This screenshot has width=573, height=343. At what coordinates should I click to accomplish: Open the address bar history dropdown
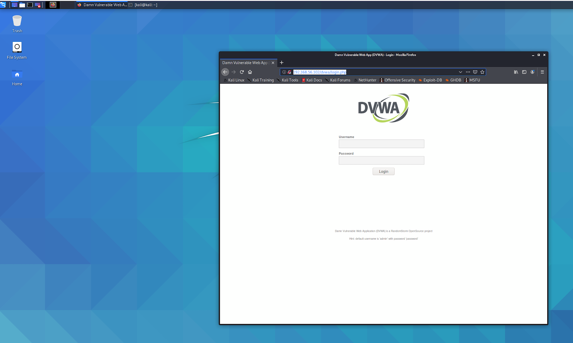tap(461, 72)
